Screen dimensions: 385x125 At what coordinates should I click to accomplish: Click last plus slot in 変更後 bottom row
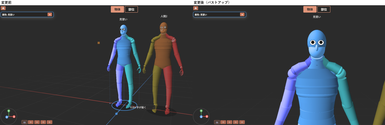coord(242,122)
